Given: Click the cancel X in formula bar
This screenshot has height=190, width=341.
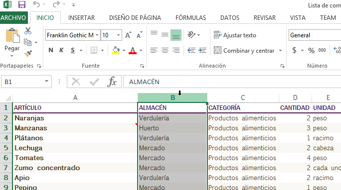Looking at the screenshot, I should (76, 82).
